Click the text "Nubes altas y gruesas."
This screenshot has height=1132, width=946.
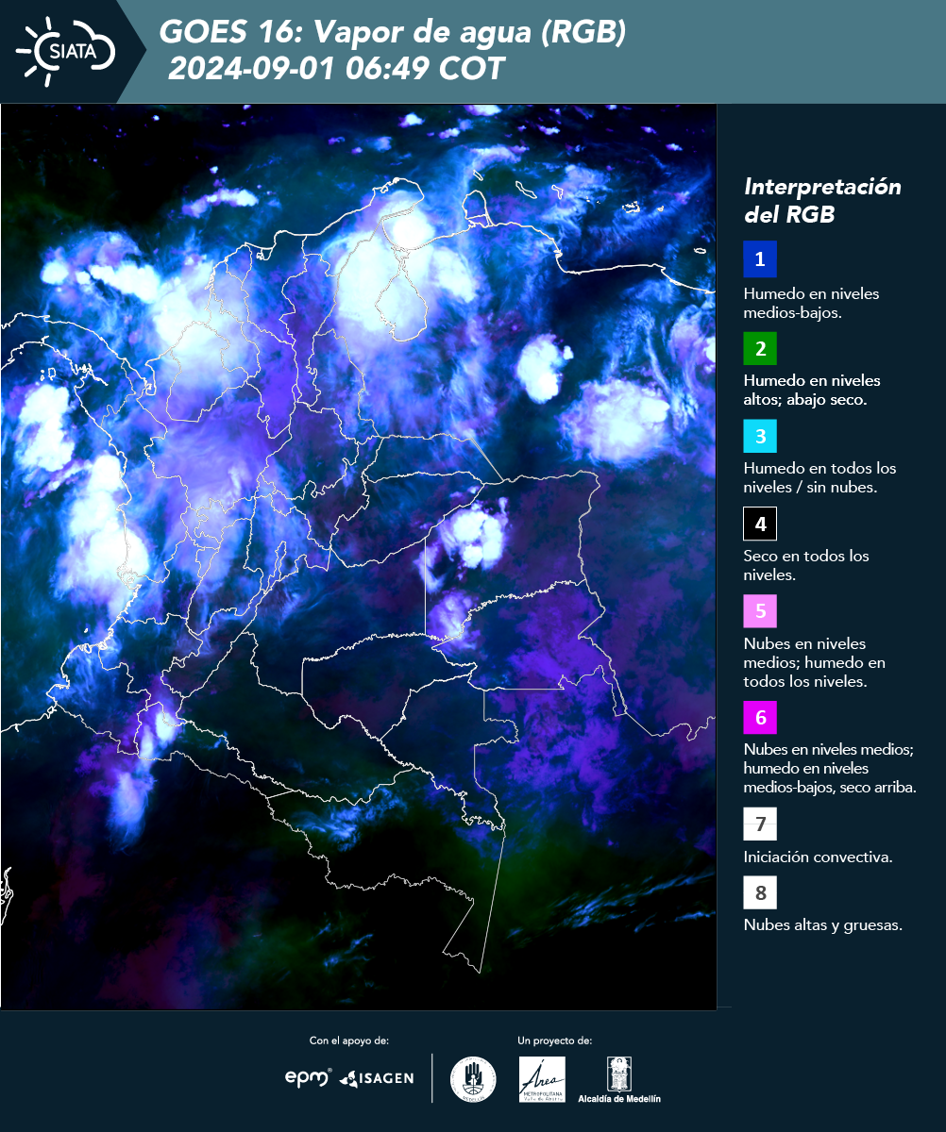[x=823, y=925]
